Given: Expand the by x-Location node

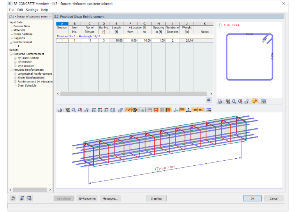Looking at the screenshot, I should tap(15, 66).
